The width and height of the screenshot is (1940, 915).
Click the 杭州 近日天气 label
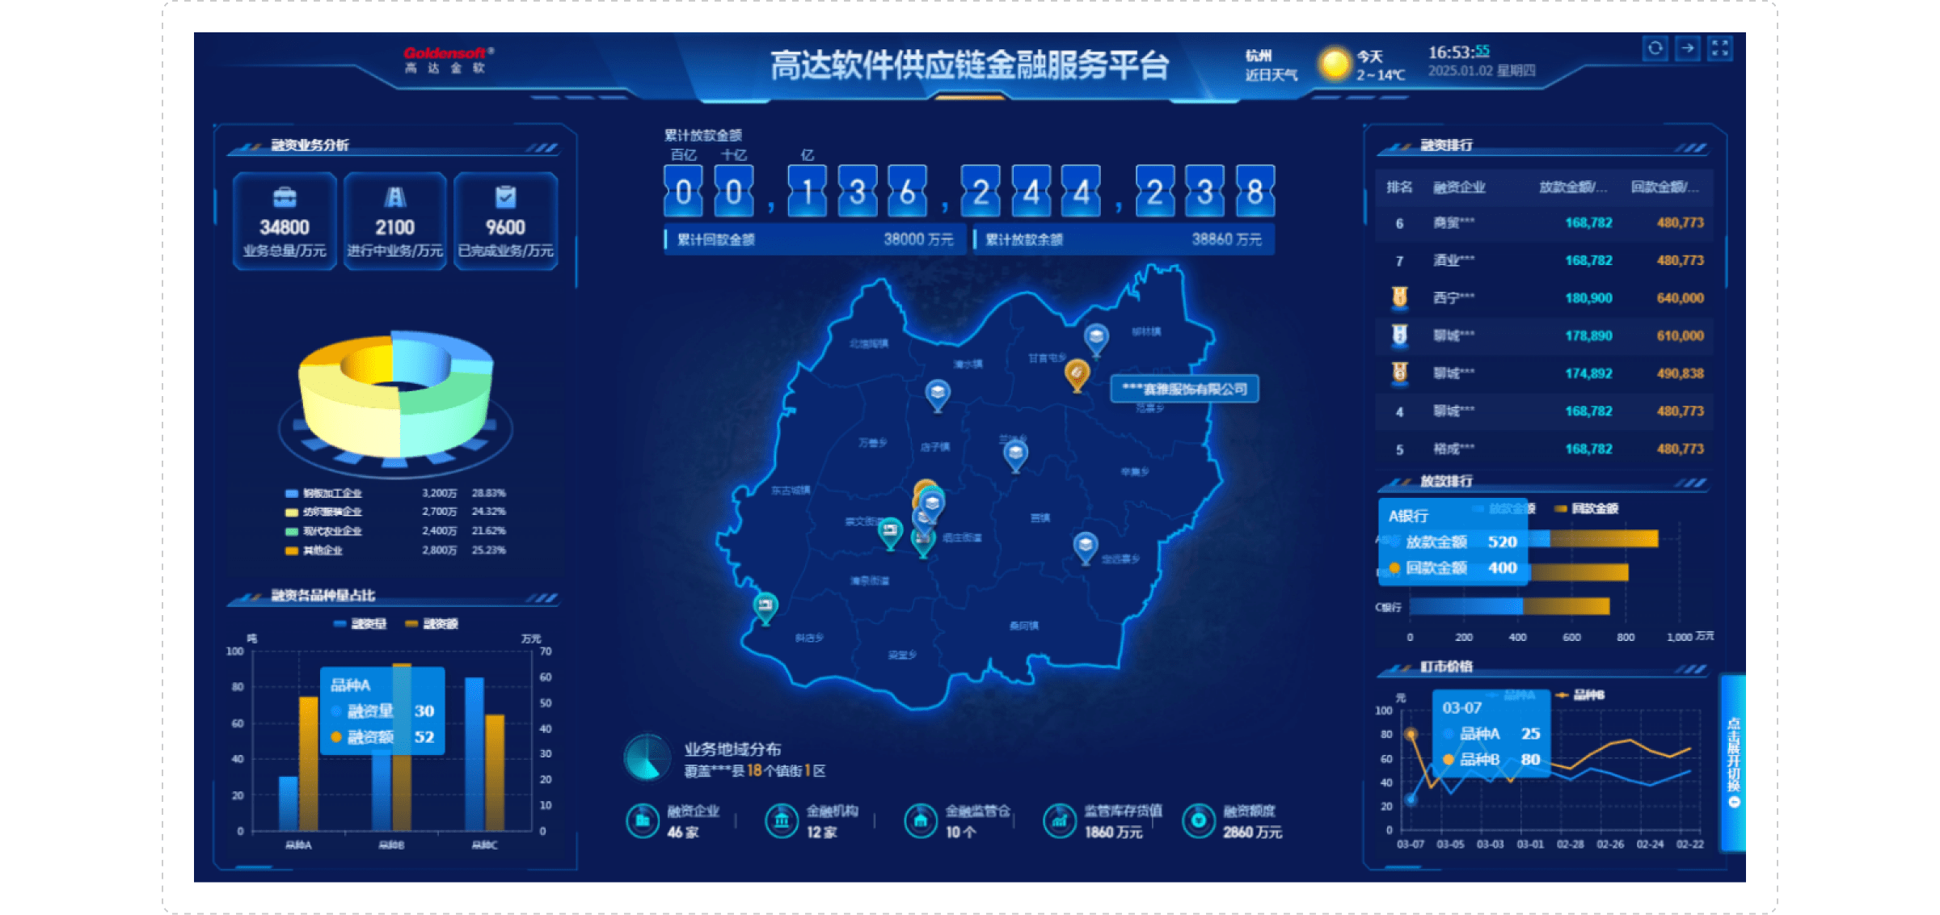1270,65
